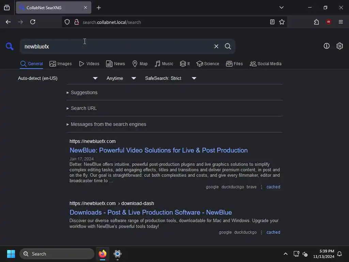
Task: Click the https://newbluefx.com URL of first result
Action: pos(93,141)
